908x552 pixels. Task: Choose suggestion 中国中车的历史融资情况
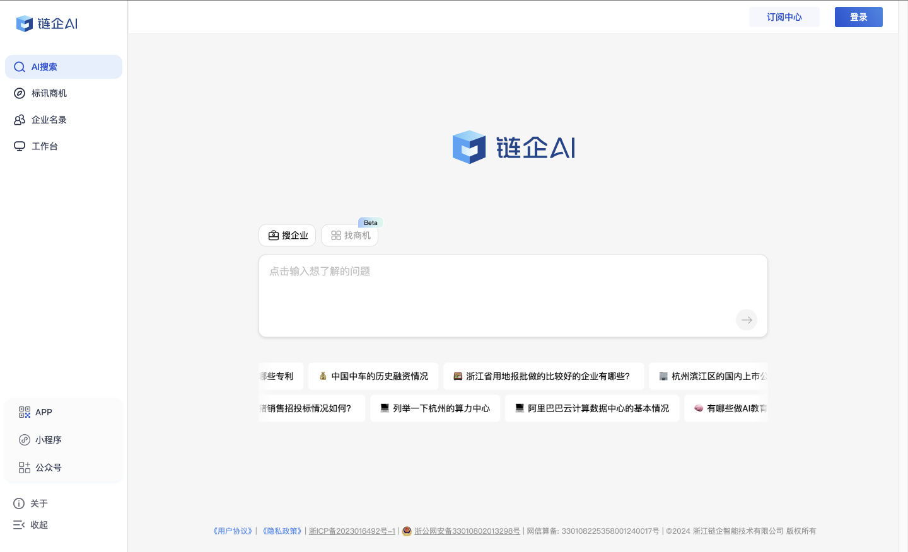(373, 376)
